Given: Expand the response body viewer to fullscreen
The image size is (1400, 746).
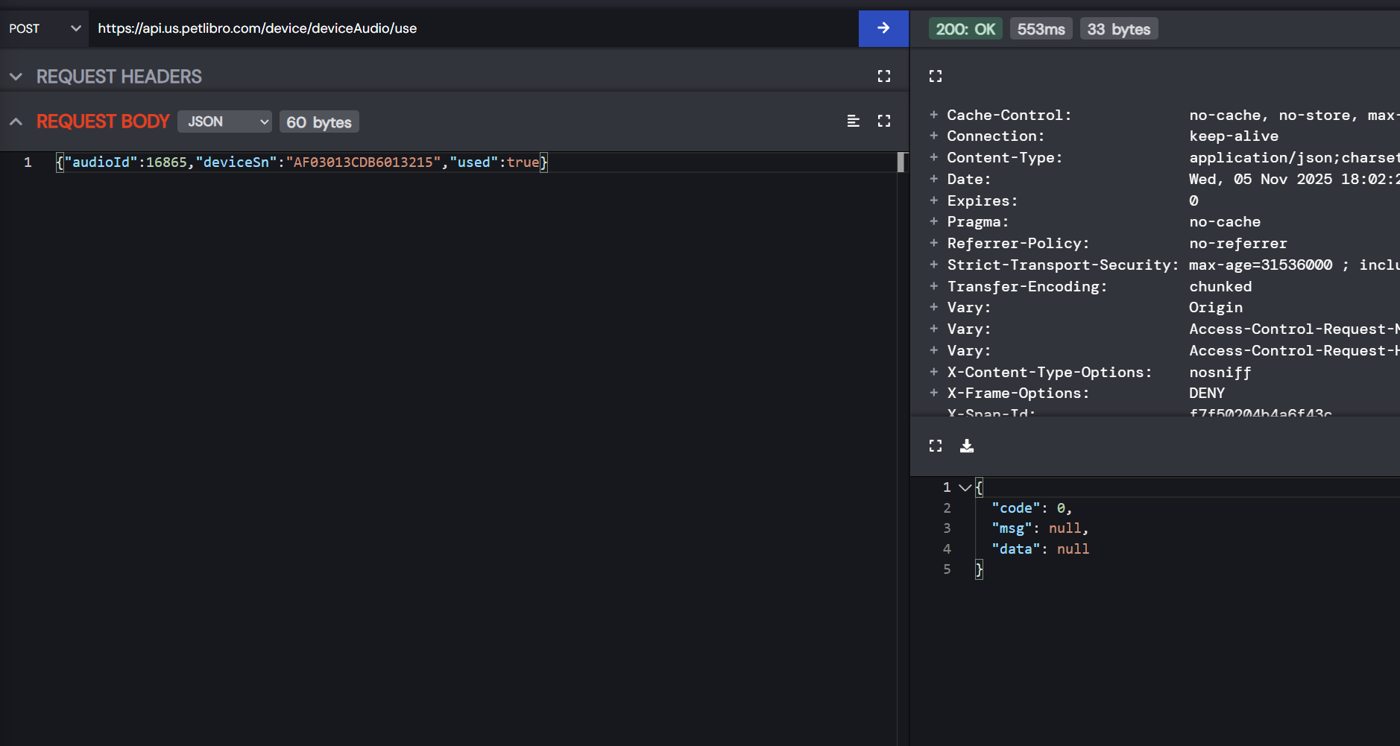Looking at the screenshot, I should coord(936,445).
